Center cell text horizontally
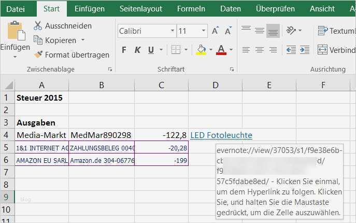The height and width of the screenshot is (223, 356). coord(260,50)
